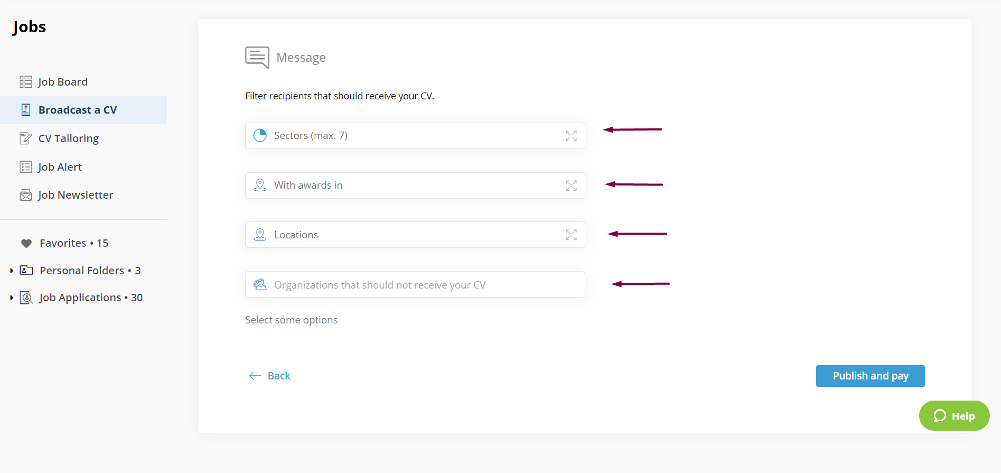Expand the Locations selector popup
This screenshot has height=473, width=1001.
(571, 235)
